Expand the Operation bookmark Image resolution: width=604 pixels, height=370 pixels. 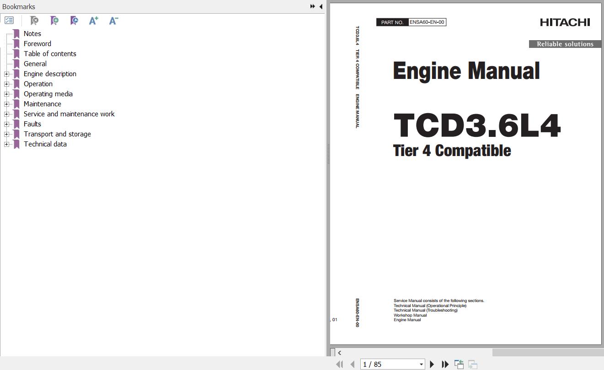click(6, 84)
